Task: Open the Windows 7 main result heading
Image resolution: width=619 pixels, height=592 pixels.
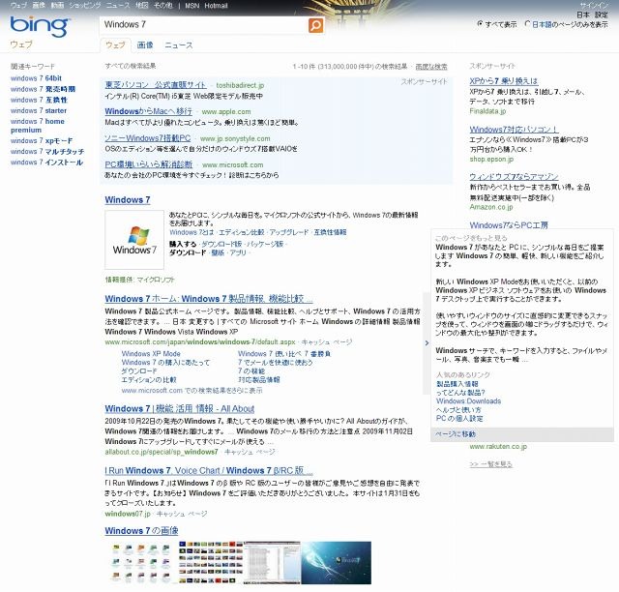Action: [x=128, y=200]
